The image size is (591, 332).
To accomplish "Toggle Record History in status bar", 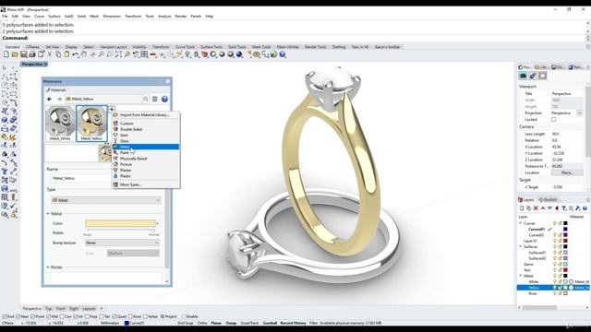I will point(293,323).
